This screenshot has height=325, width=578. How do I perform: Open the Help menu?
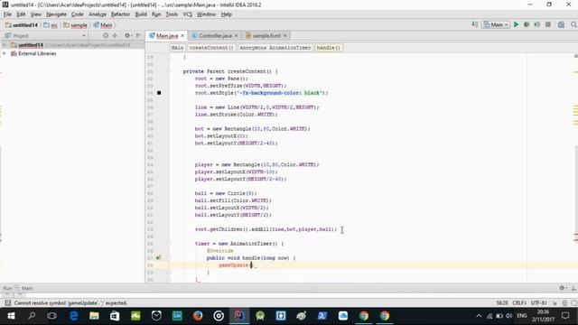pos(227,14)
